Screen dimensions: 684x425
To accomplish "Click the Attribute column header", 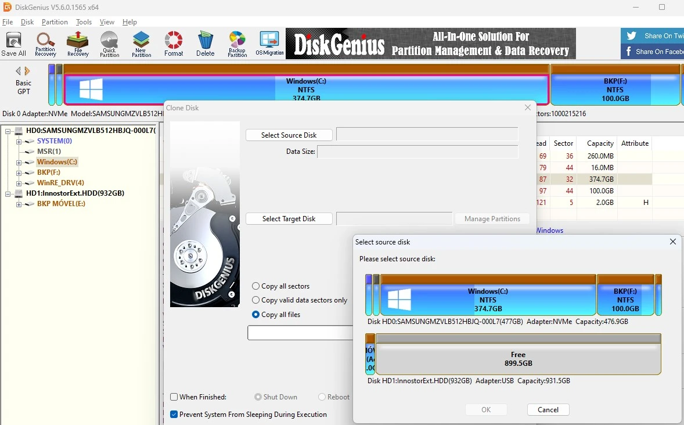I will pyautogui.click(x=635, y=143).
